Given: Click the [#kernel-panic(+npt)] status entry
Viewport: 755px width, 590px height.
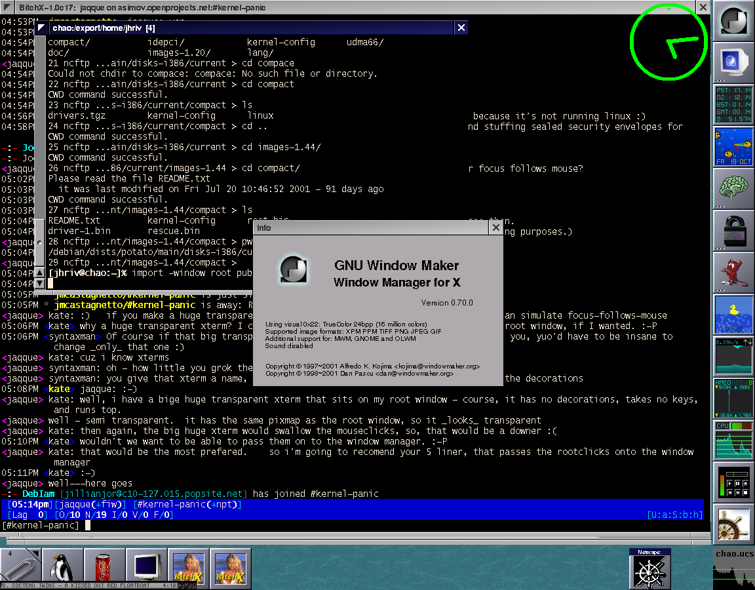Looking at the screenshot, I should pyautogui.click(x=187, y=504).
